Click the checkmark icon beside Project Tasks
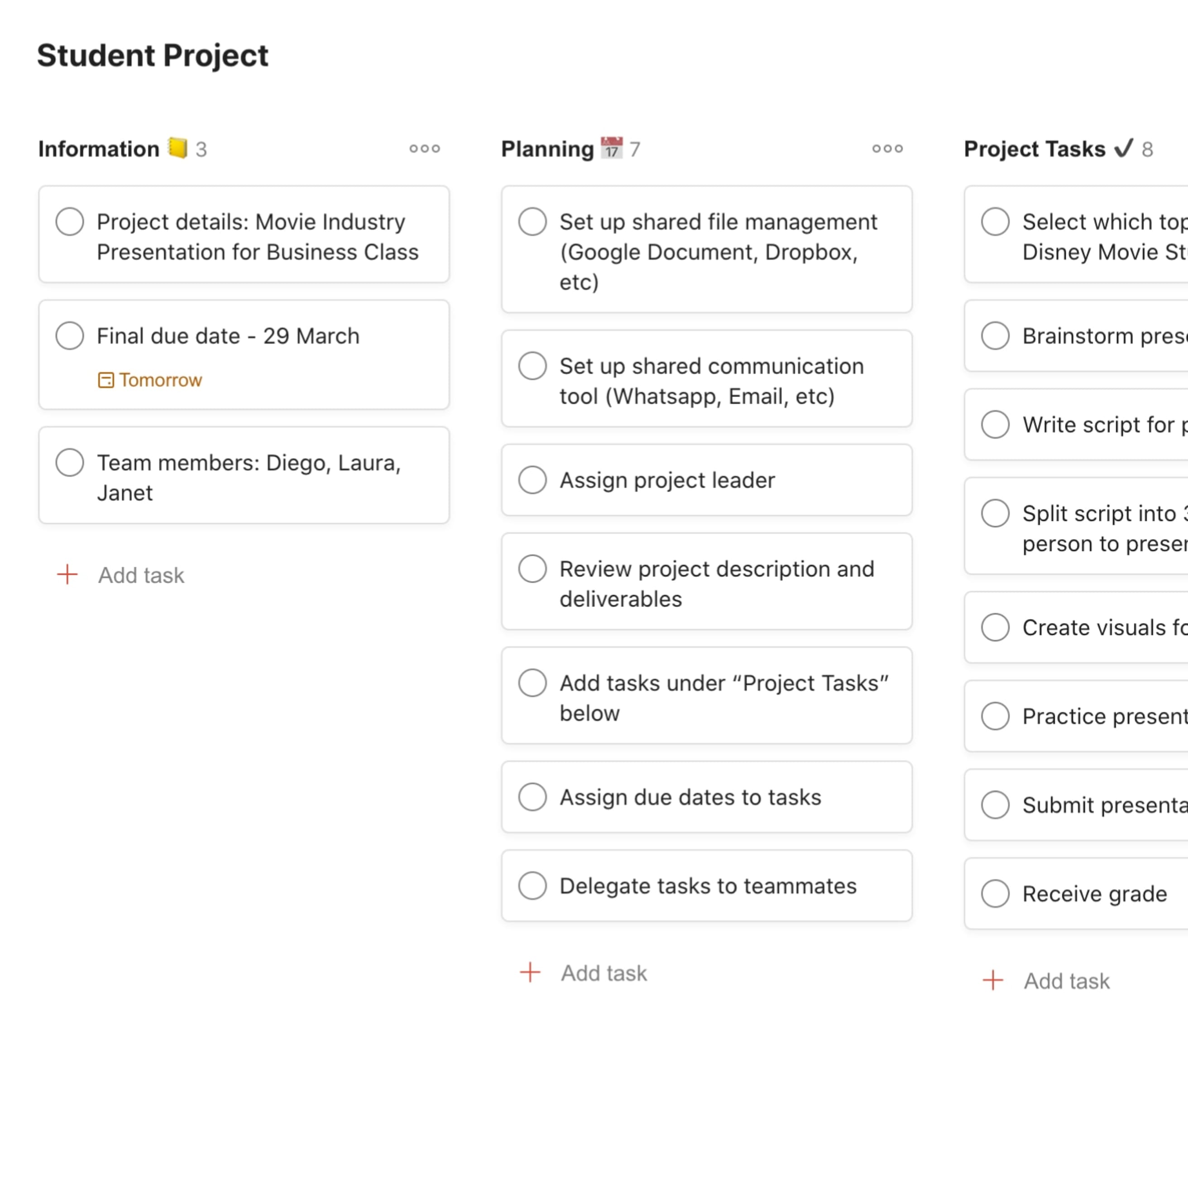1188x1188 pixels. (1125, 148)
